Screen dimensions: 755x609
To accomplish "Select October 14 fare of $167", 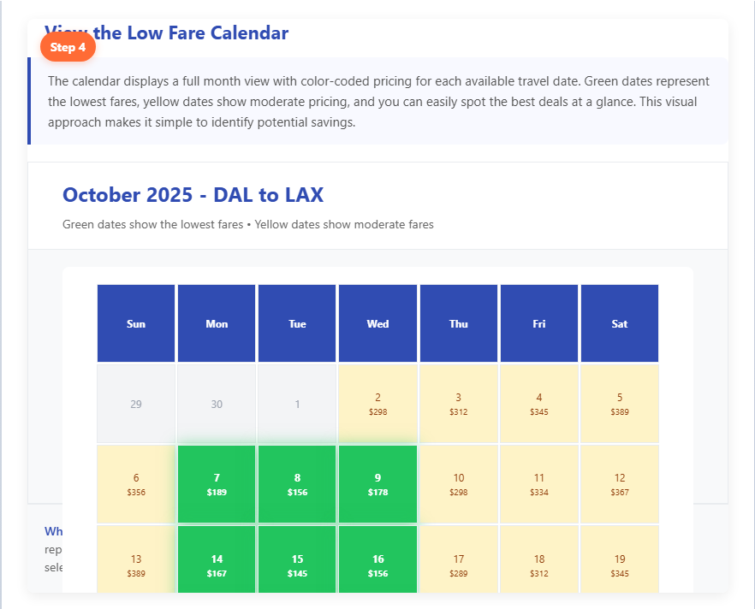I will 217,564.
